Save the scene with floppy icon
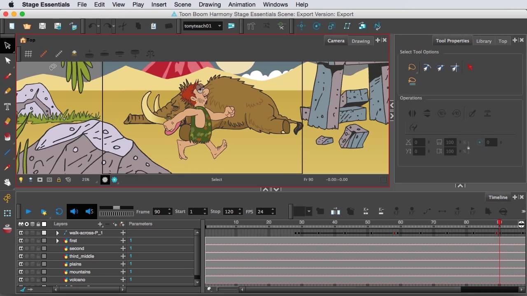This screenshot has width=527, height=296. (42, 26)
